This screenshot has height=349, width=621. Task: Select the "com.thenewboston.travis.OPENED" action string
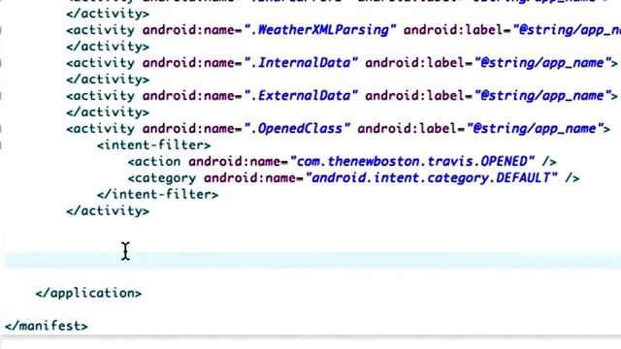click(x=412, y=162)
